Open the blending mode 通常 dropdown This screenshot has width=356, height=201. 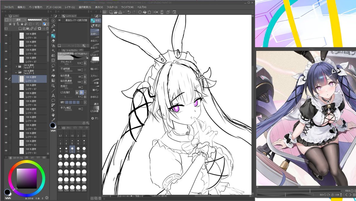[x=19, y=20]
